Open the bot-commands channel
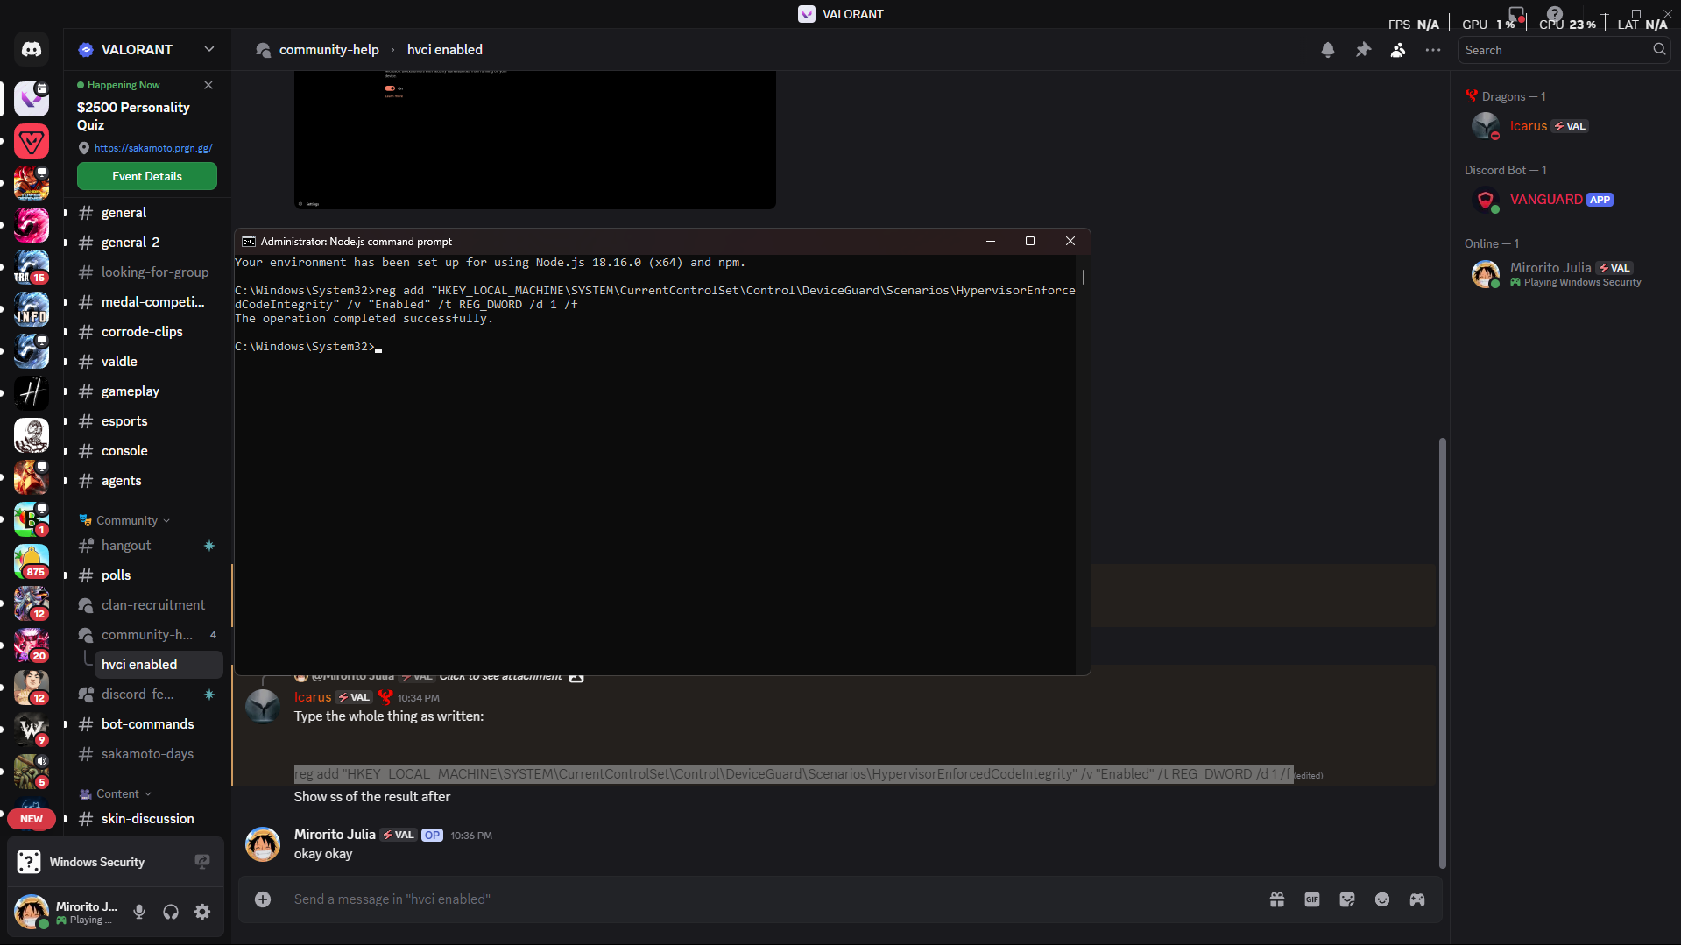 [147, 724]
